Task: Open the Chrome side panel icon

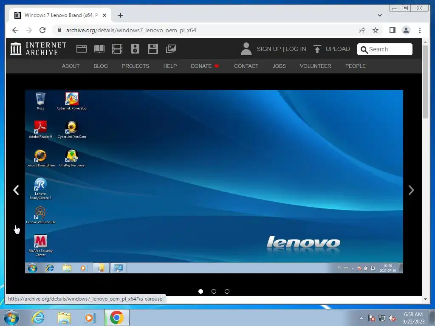Action: tap(392, 30)
